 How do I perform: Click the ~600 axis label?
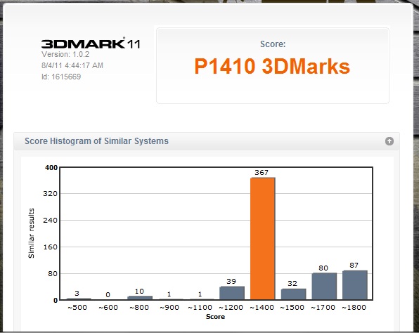coord(108,308)
